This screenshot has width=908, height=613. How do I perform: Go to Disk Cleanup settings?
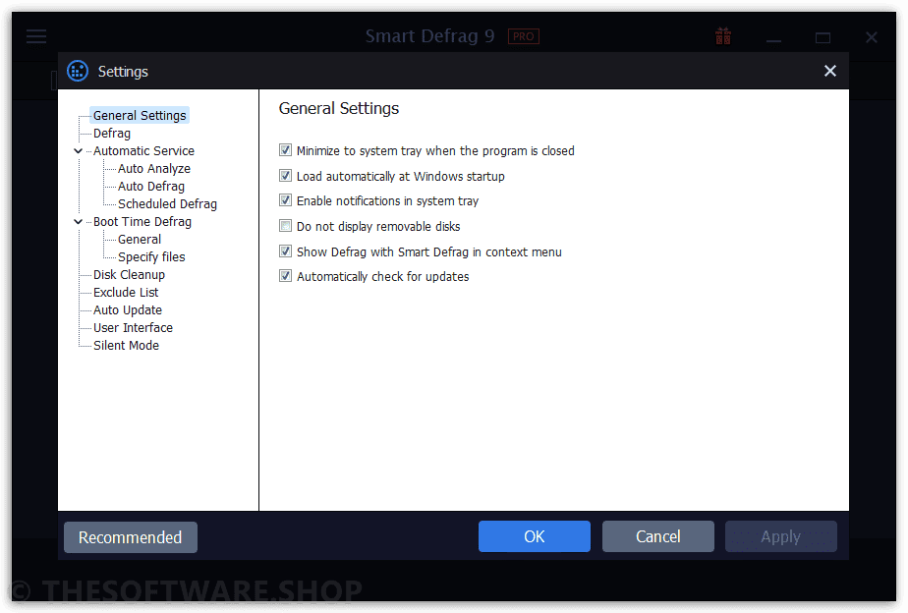click(129, 275)
